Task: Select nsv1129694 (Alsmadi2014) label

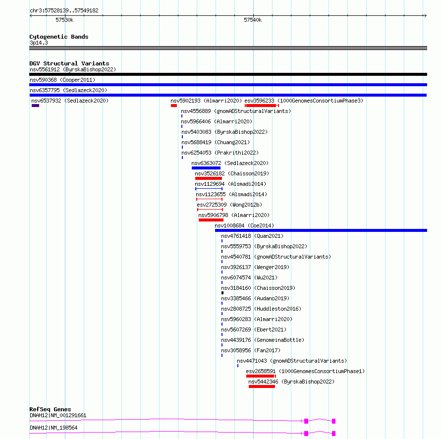Action: pos(230,184)
